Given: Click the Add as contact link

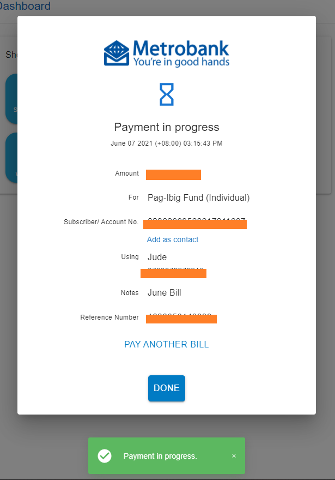Looking at the screenshot, I should 173,239.
